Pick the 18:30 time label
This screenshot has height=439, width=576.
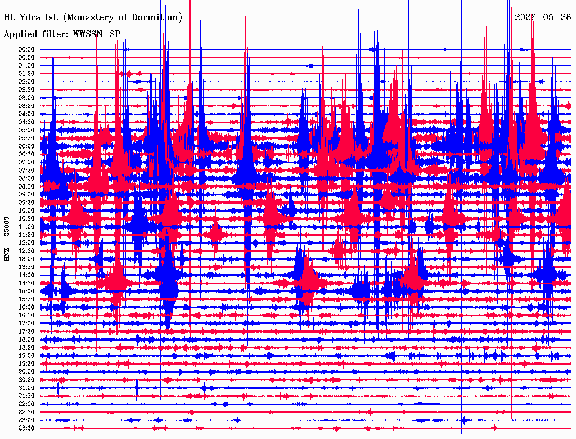point(26,348)
